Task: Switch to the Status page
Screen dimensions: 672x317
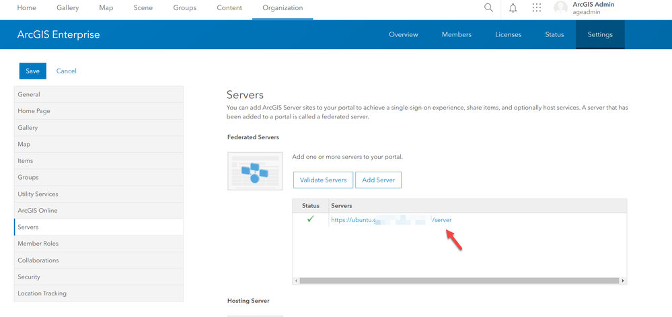Action: click(x=554, y=35)
